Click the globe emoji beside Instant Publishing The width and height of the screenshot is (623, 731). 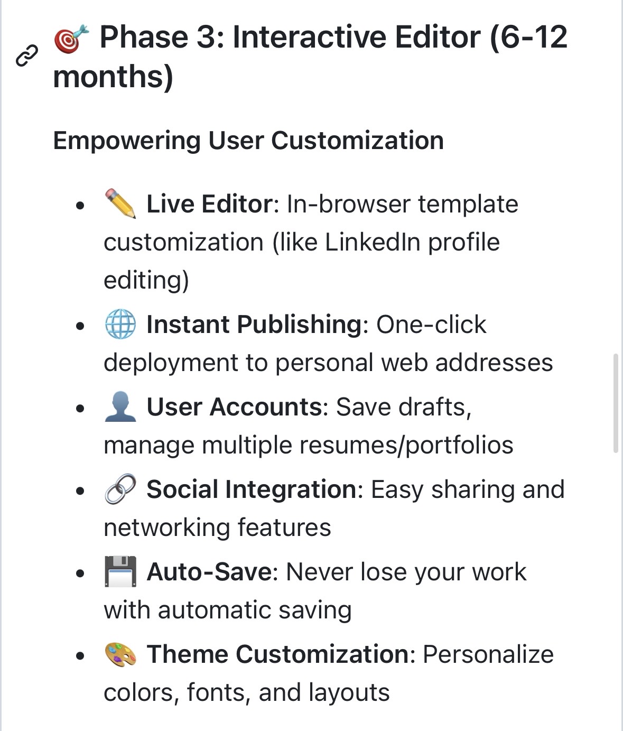click(120, 324)
